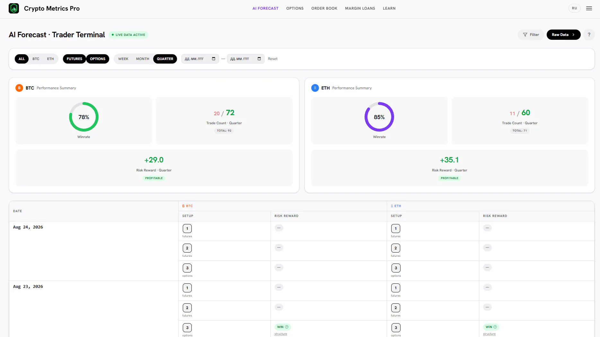This screenshot has height=337, width=600.
Task: Select ETH setup 3 options on Aug 23
Action: (x=396, y=328)
